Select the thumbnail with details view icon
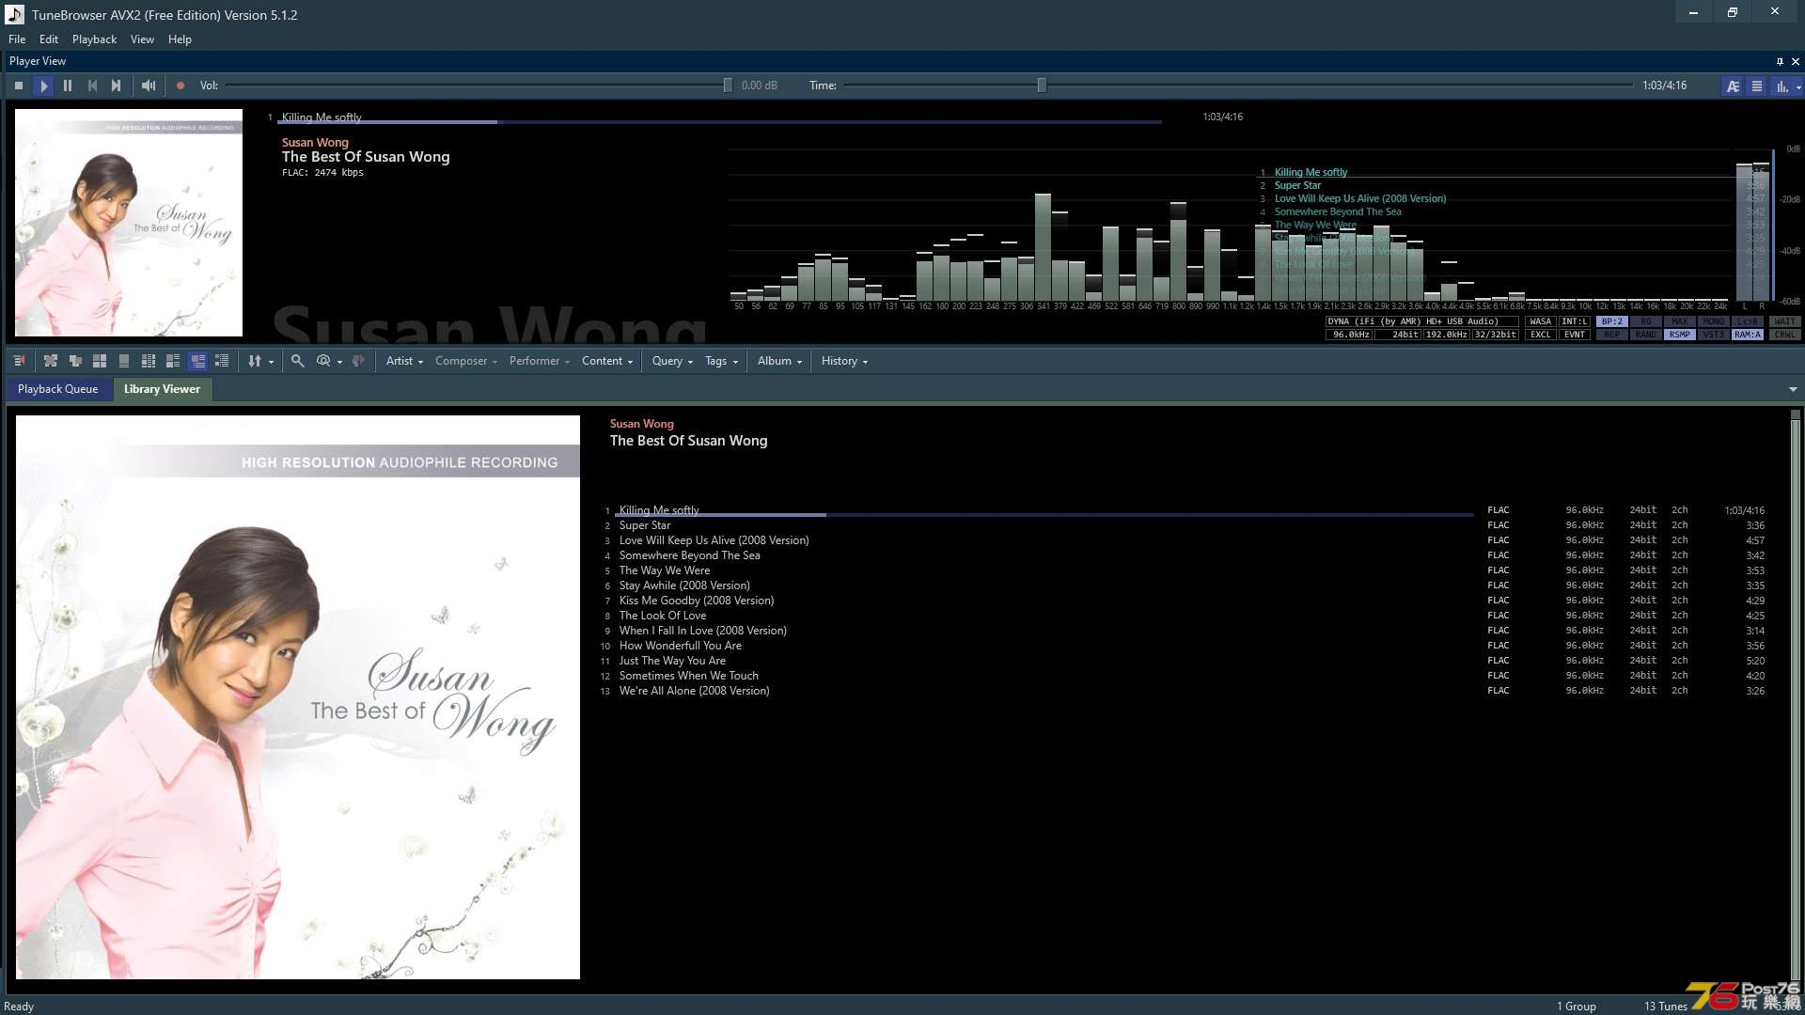The width and height of the screenshot is (1805, 1015). click(x=173, y=361)
